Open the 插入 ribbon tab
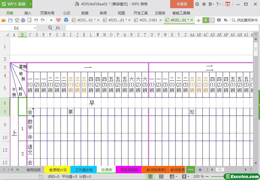The width and height of the screenshot is (260, 180). (x=28, y=13)
